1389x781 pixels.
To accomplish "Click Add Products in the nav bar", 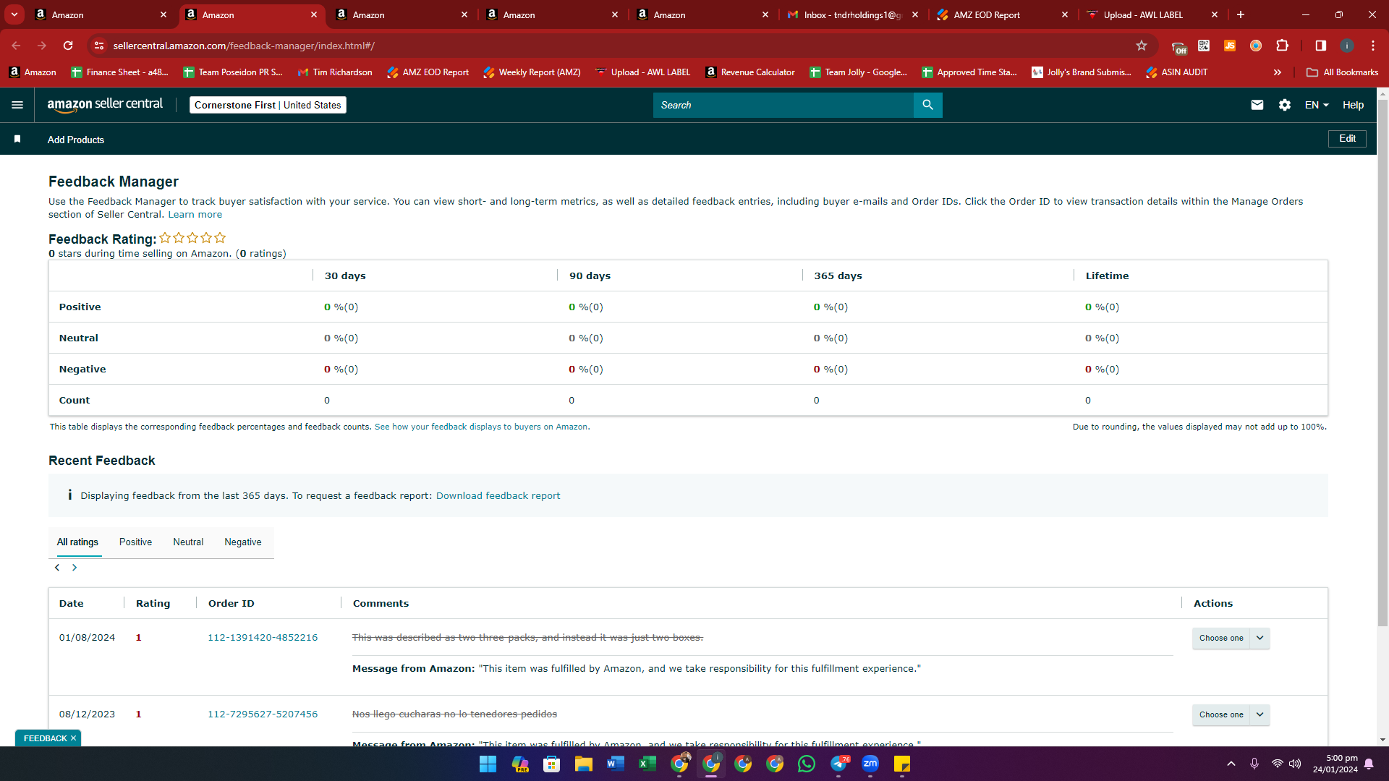I will [x=76, y=140].
